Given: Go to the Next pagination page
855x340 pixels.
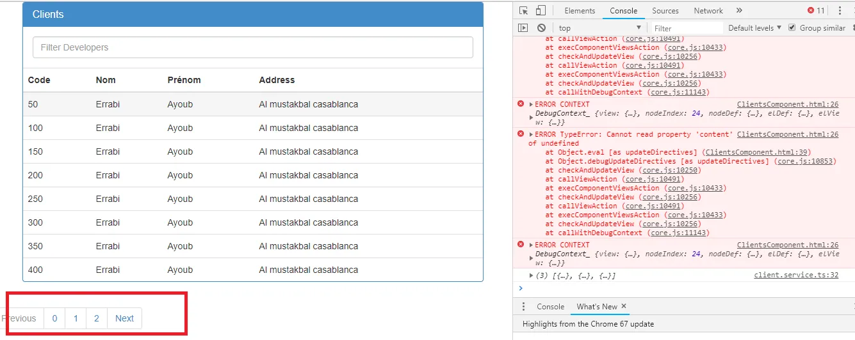Looking at the screenshot, I should pos(124,318).
